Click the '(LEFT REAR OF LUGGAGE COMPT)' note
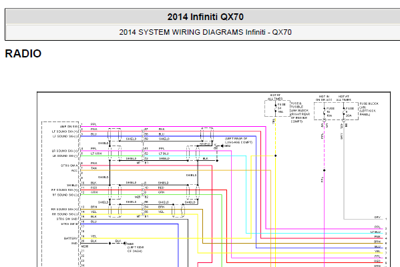This screenshot has width=400, height=267. pyautogui.click(x=238, y=140)
